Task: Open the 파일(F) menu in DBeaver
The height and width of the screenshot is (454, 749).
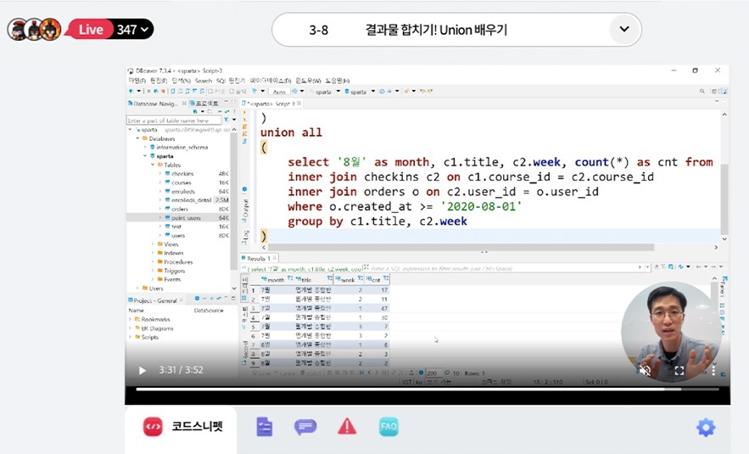Action: [x=137, y=81]
